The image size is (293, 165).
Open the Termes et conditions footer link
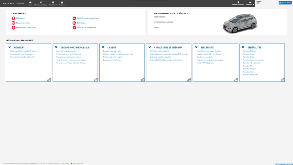click(x=54, y=163)
